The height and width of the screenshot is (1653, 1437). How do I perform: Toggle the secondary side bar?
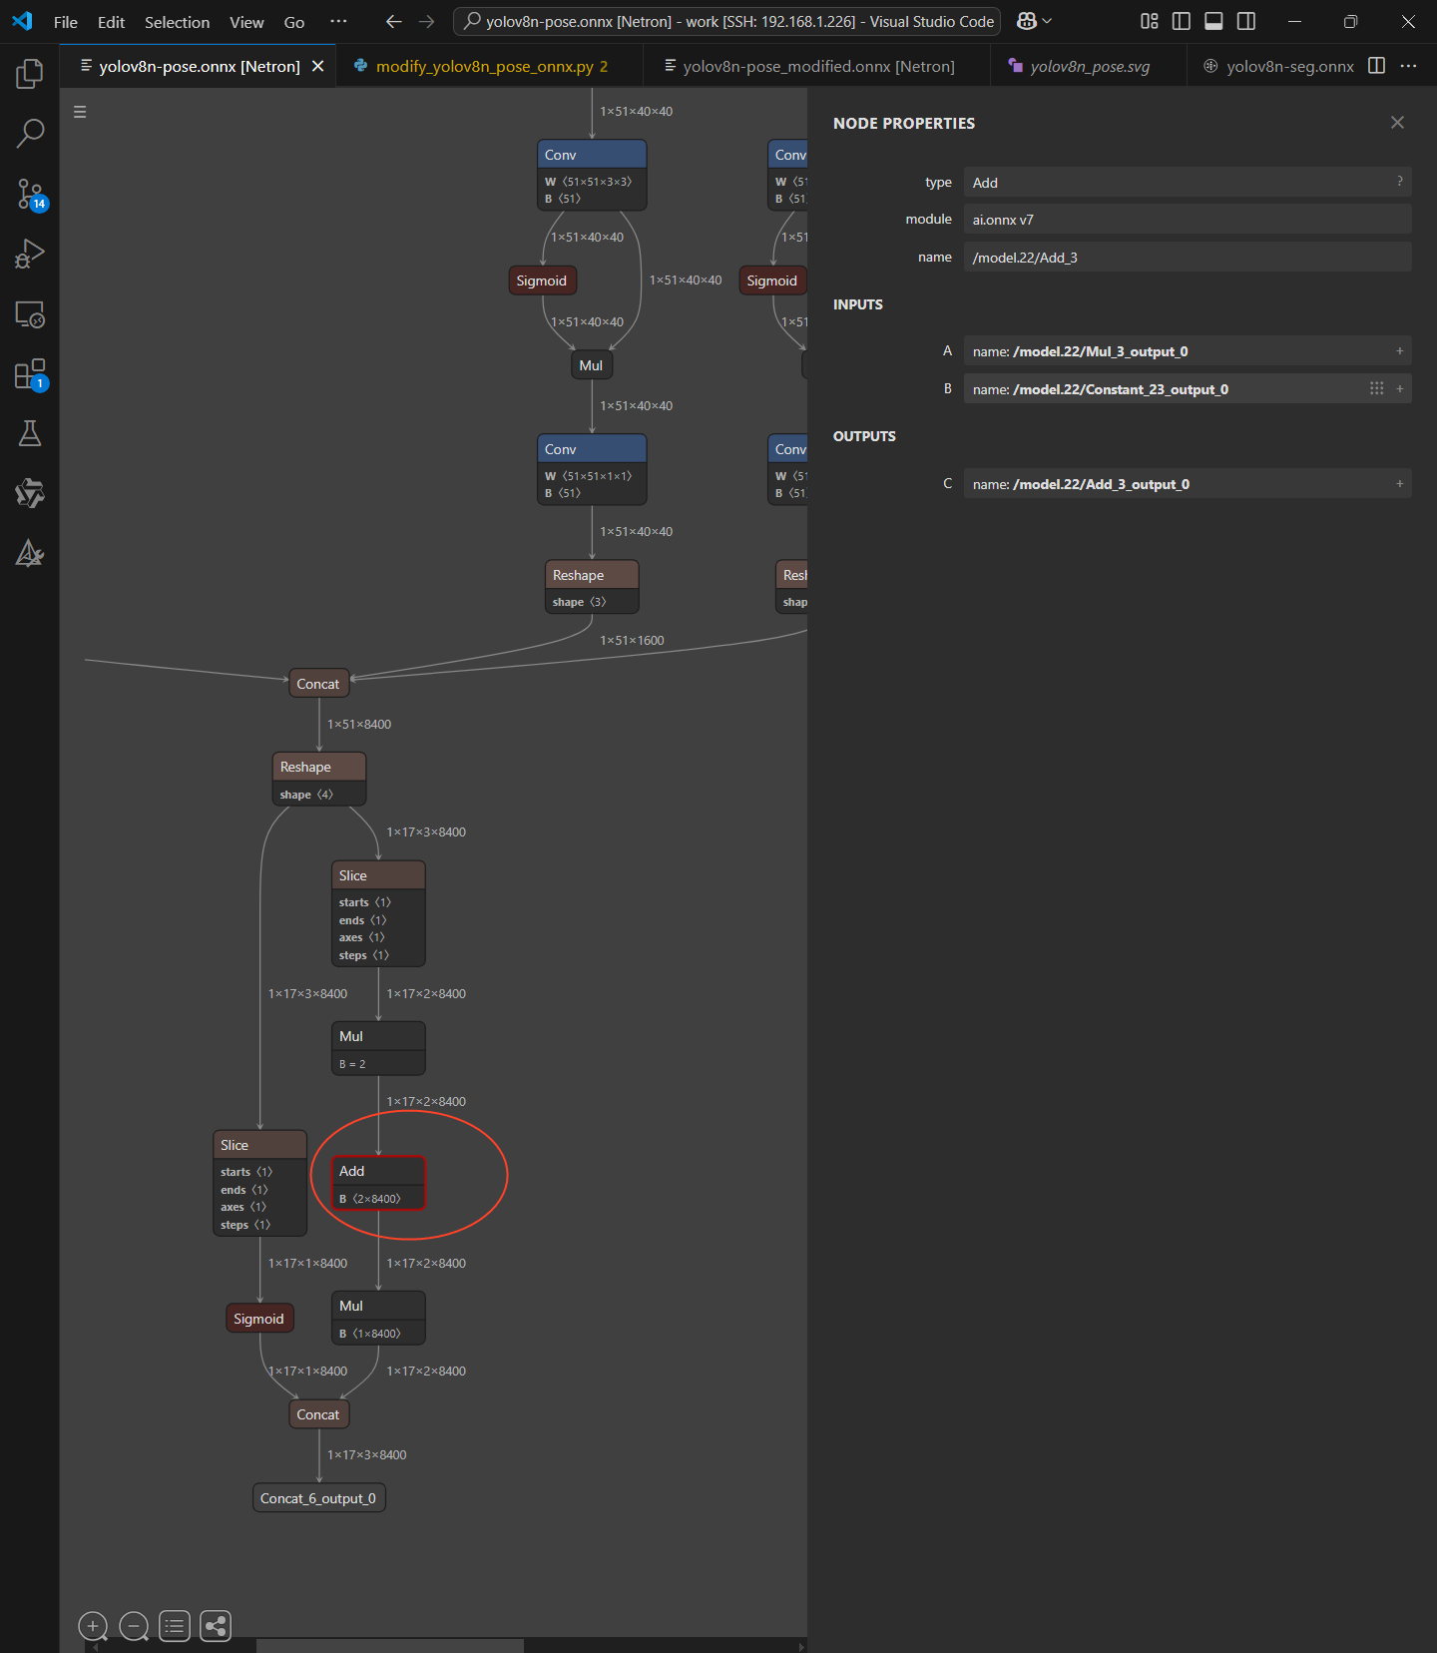(1246, 21)
